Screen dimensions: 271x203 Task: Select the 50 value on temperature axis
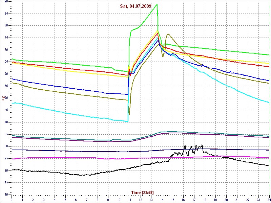pos(6,98)
